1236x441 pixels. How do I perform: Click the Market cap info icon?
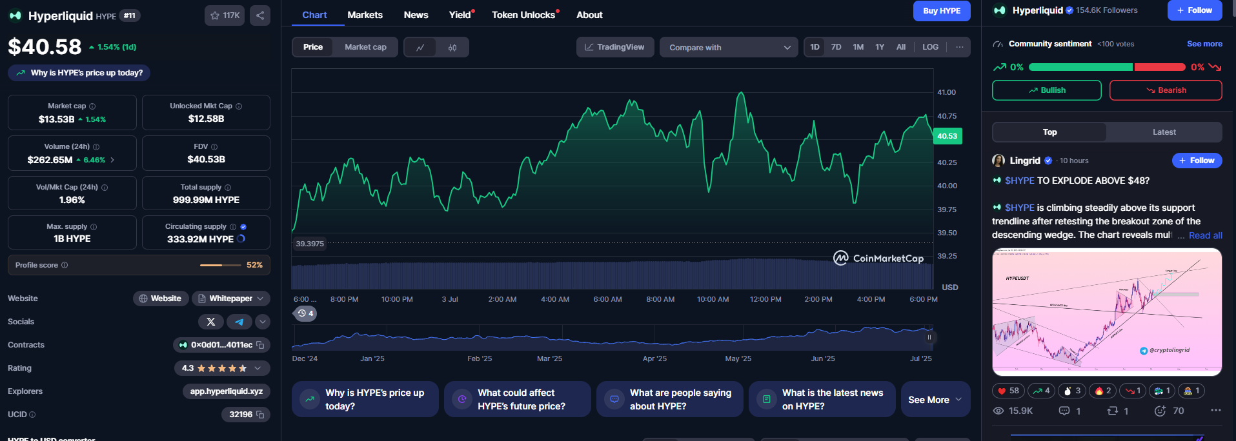[92, 106]
